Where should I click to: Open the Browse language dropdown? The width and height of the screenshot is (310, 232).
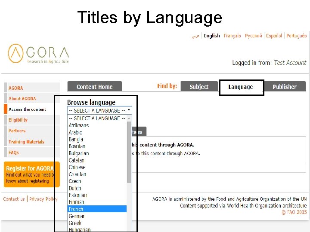tap(99, 110)
